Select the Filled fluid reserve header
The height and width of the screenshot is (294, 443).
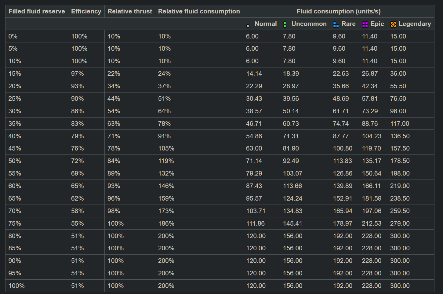(x=37, y=11)
